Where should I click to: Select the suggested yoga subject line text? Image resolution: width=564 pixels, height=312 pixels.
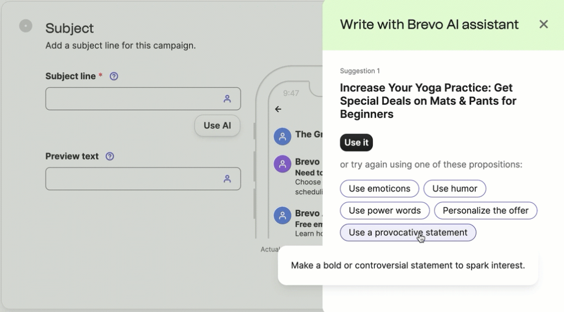pos(428,101)
